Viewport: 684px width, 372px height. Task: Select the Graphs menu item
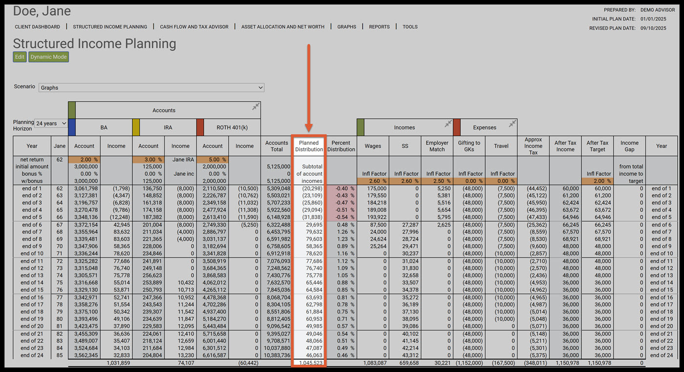coord(347,27)
